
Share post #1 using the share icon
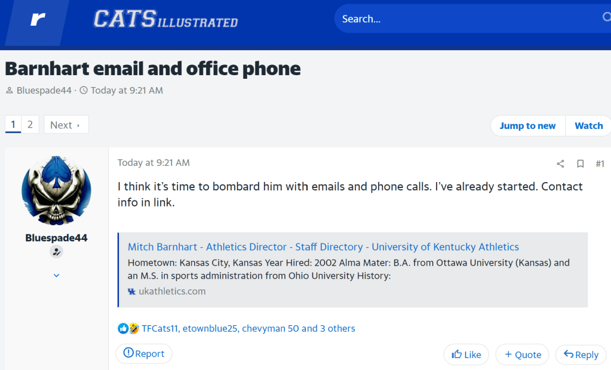(560, 164)
